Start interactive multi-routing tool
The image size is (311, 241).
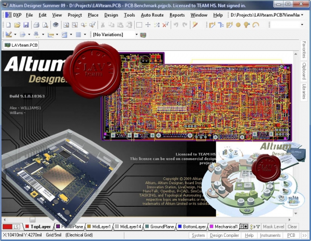pyautogui.click(x=221, y=25)
